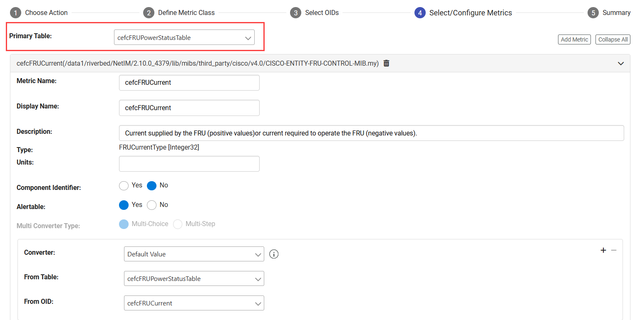Open the From OID dropdown
The height and width of the screenshot is (320, 640).
[x=193, y=303]
